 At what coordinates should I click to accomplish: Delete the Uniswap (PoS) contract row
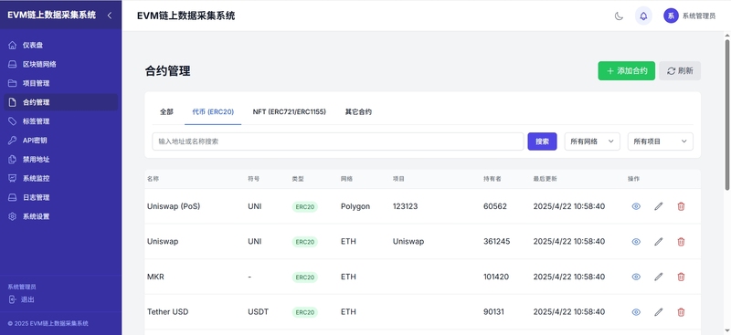681,206
